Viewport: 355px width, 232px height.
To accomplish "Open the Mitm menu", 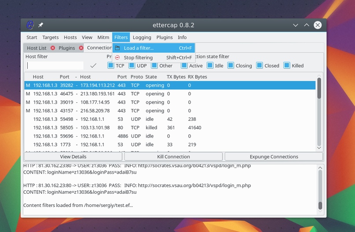I will click(103, 37).
